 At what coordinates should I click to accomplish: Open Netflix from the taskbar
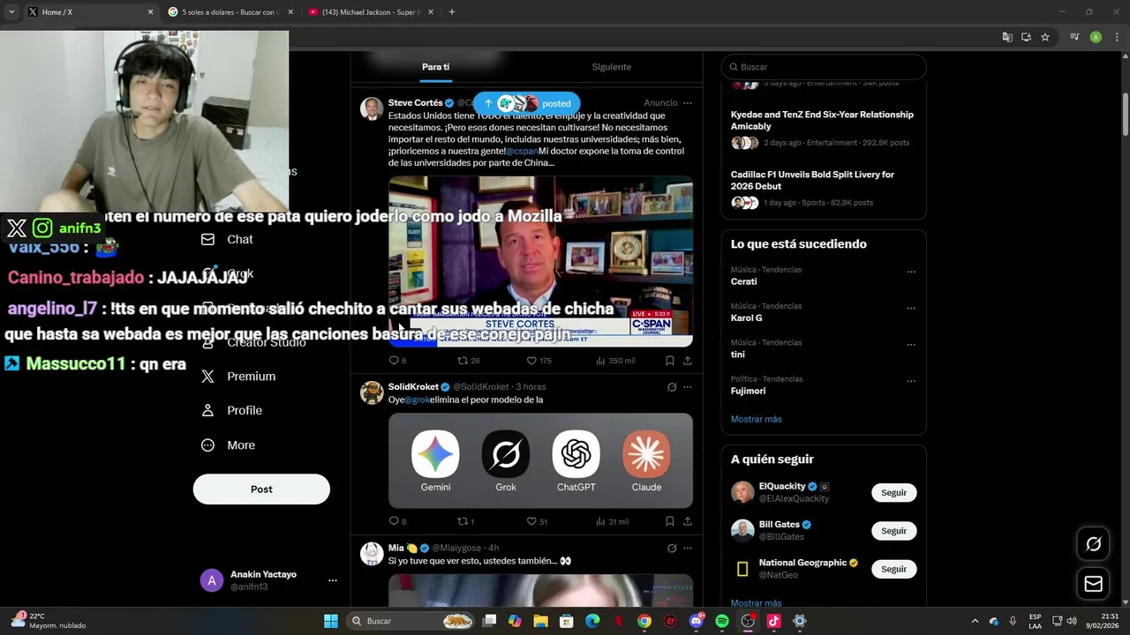(x=619, y=621)
